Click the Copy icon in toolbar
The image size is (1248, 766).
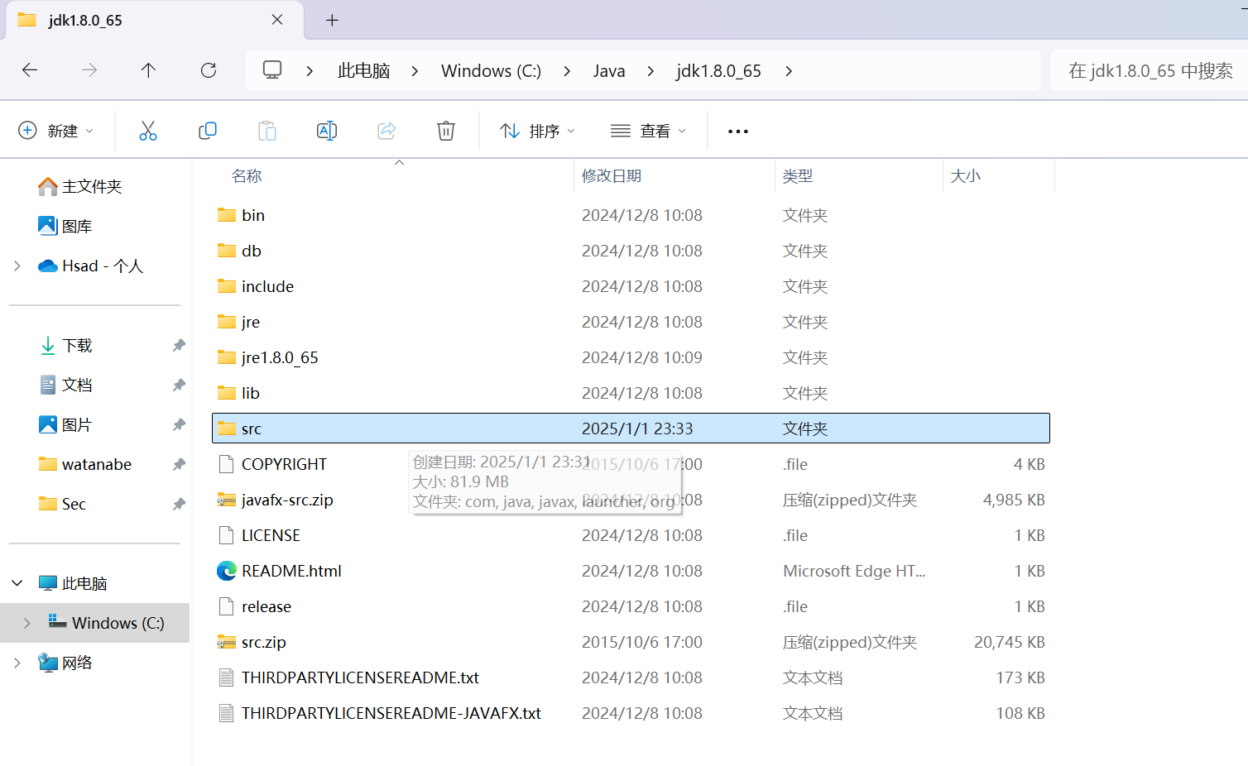point(208,131)
